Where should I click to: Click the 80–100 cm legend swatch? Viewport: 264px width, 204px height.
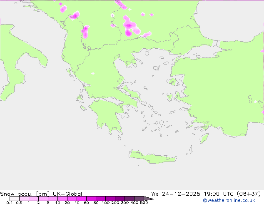tap(101, 199)
